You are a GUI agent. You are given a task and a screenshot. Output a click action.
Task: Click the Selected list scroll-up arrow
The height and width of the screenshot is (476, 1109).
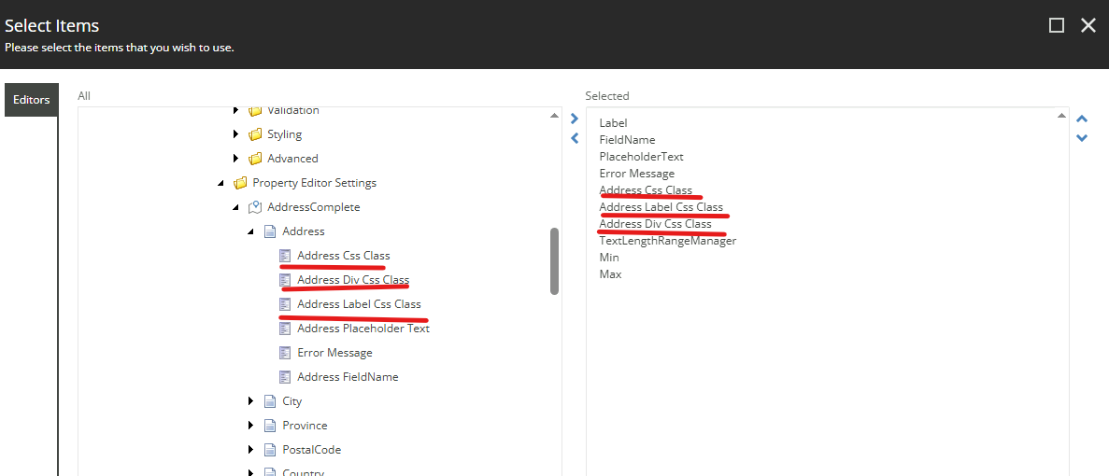point(1061,115)
